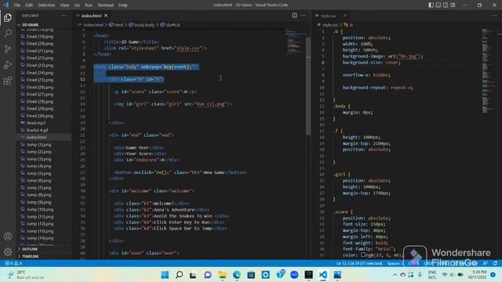Collapse the 2D-GAME folder
The width and height of the screenshot is (502, 282).
(30, 24)
